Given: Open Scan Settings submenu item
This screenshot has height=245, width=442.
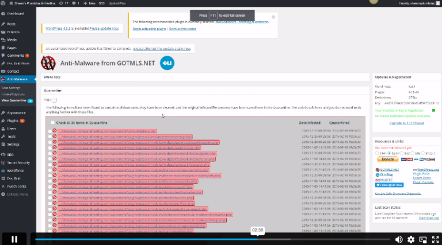Looking at the screenshot, I should 11,88.
